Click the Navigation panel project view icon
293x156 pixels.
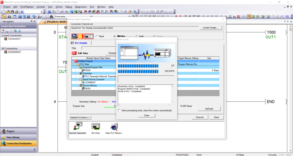(4, 17)
